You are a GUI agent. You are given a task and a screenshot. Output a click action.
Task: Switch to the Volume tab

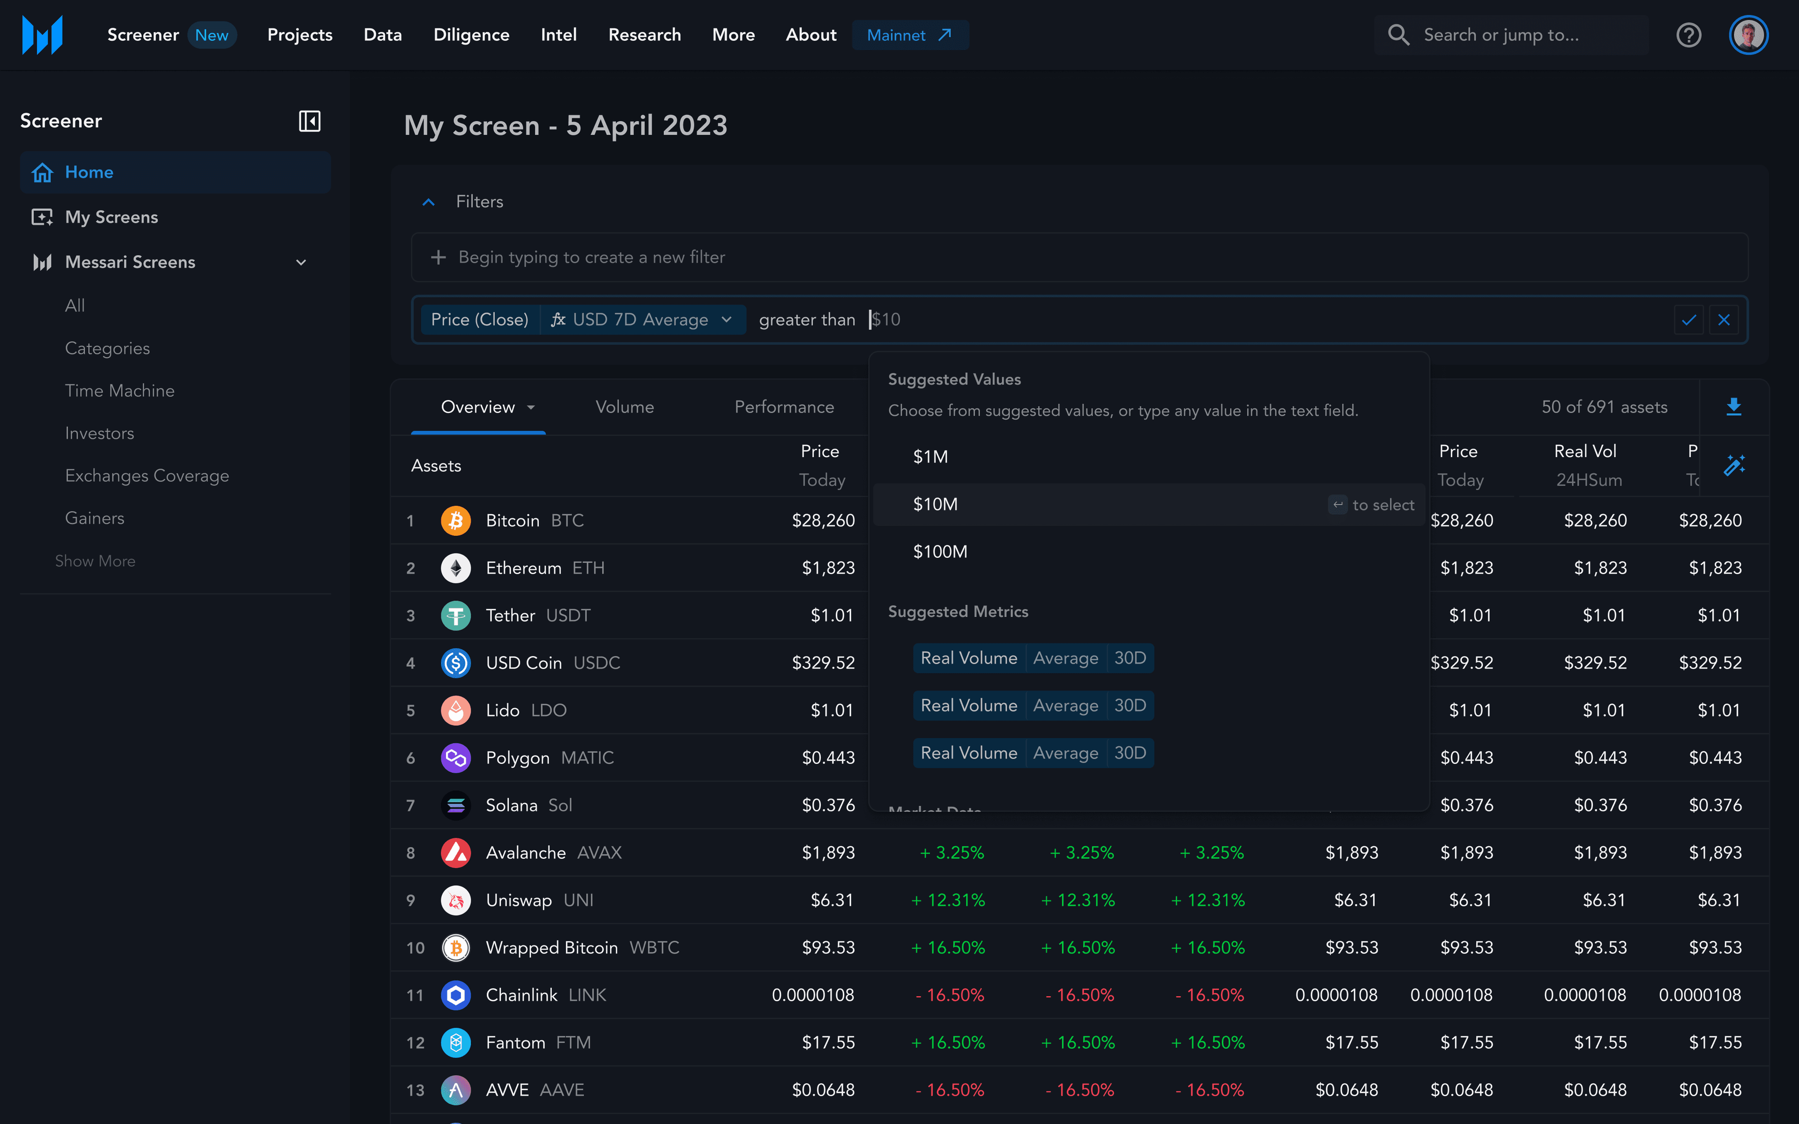click(x=624, y=407)
